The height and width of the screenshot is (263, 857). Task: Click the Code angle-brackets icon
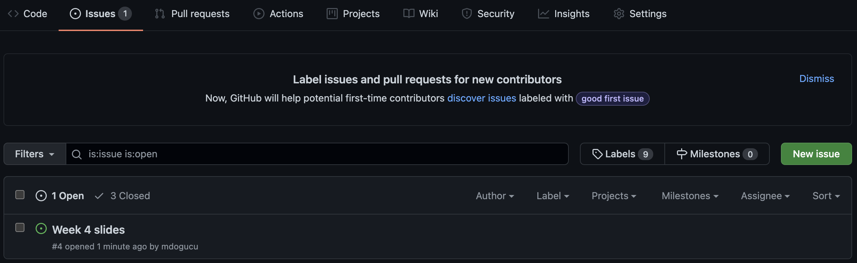pos(13,14)
